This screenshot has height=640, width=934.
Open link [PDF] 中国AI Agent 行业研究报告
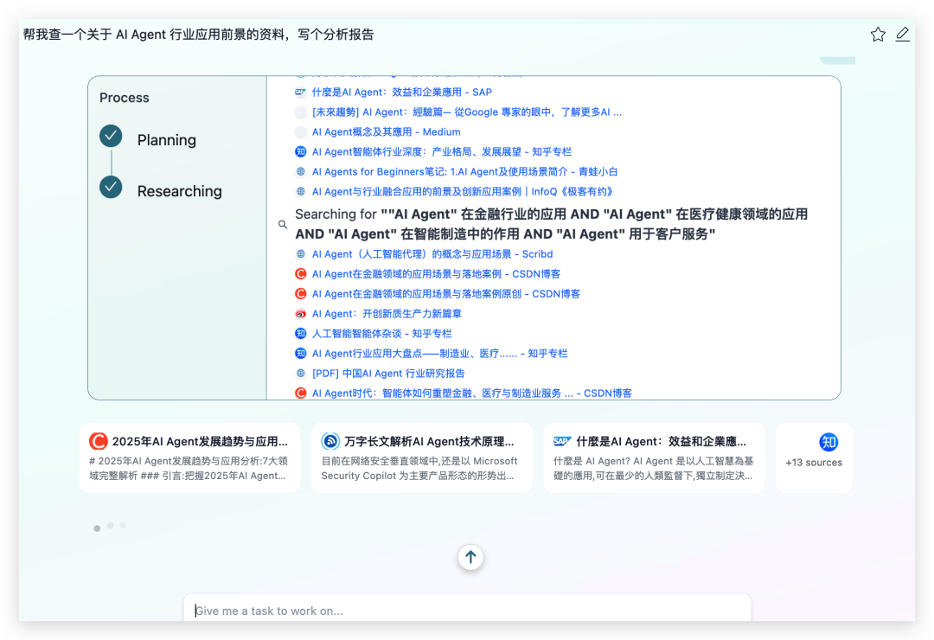coord(388,373)
